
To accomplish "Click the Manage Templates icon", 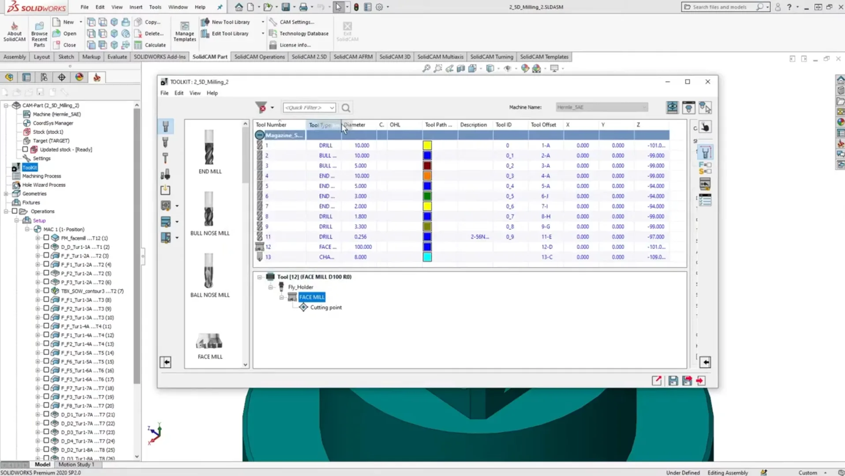I will [184, 26].
